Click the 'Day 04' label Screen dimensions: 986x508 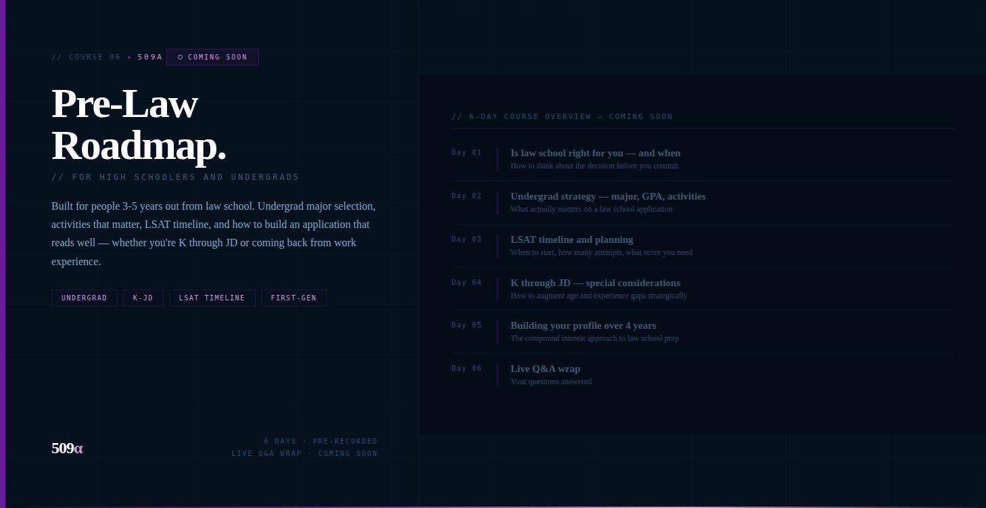click(467, 283)
